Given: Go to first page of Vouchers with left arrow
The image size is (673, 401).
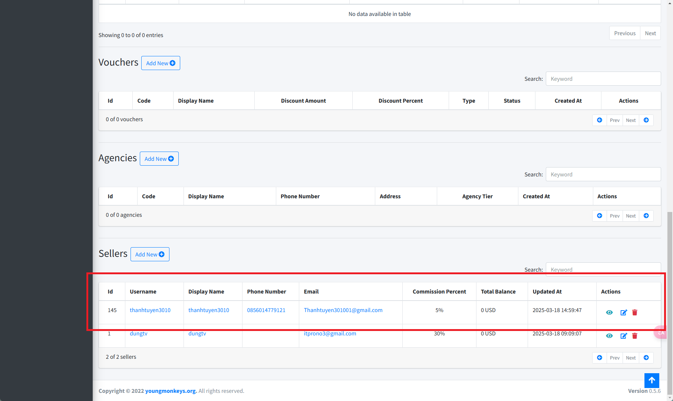Looking at the screenshot, I should pos(600,120).
